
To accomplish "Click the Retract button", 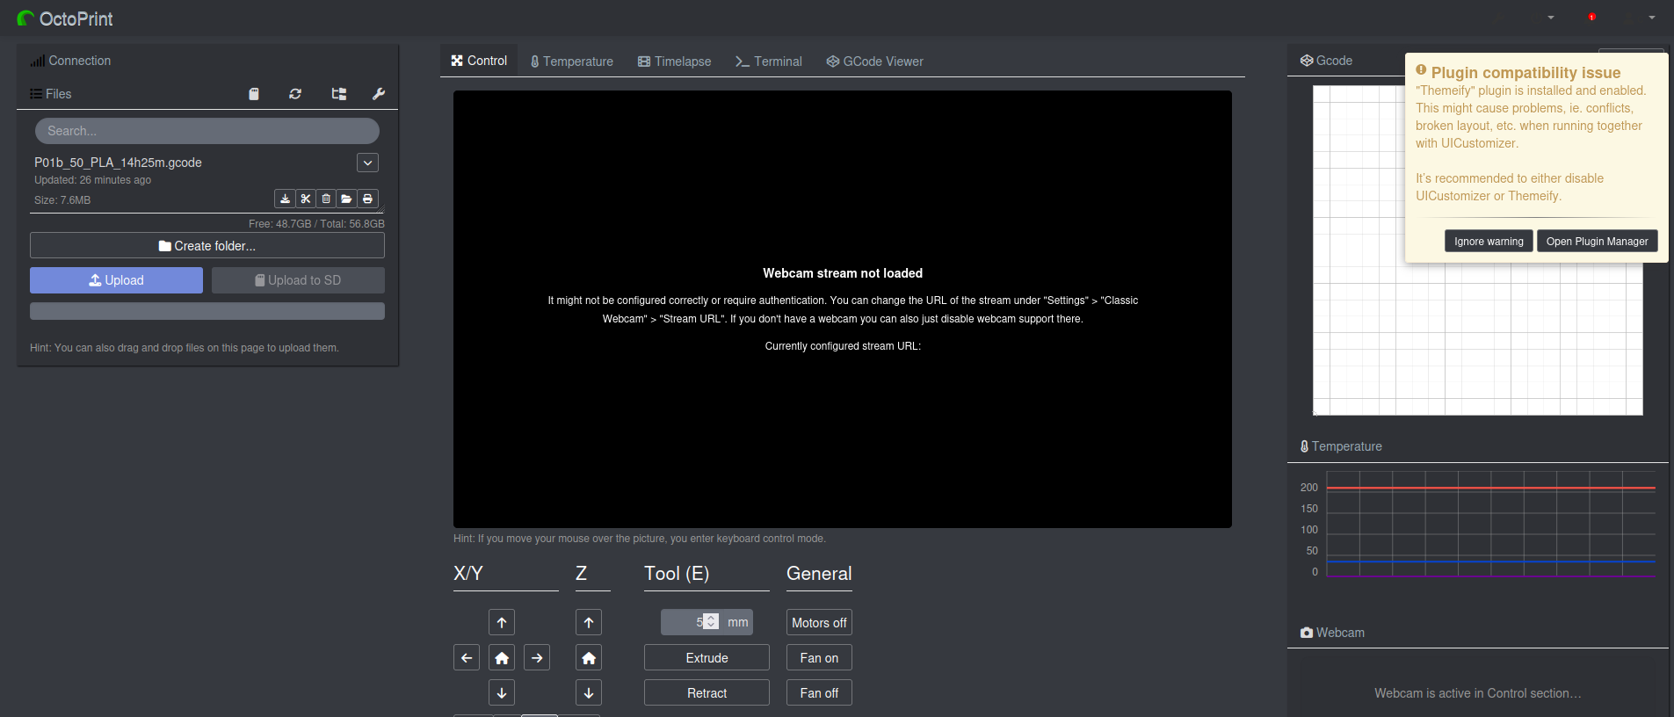I will (x=707, y=692).
